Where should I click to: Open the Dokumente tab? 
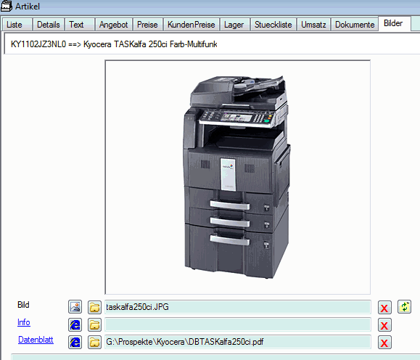tap(355, 25)
